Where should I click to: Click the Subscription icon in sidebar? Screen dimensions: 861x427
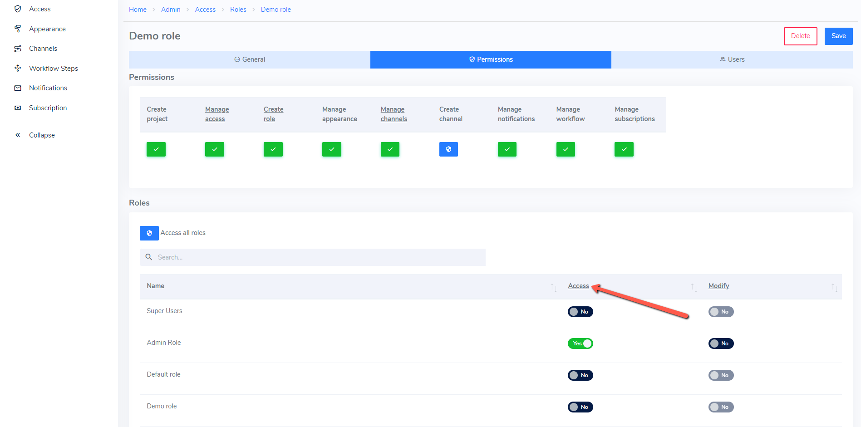(x=18, y=108)
